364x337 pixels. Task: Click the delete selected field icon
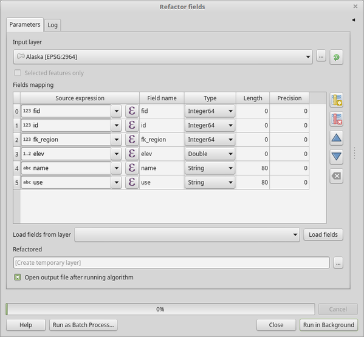click(337, 119)
